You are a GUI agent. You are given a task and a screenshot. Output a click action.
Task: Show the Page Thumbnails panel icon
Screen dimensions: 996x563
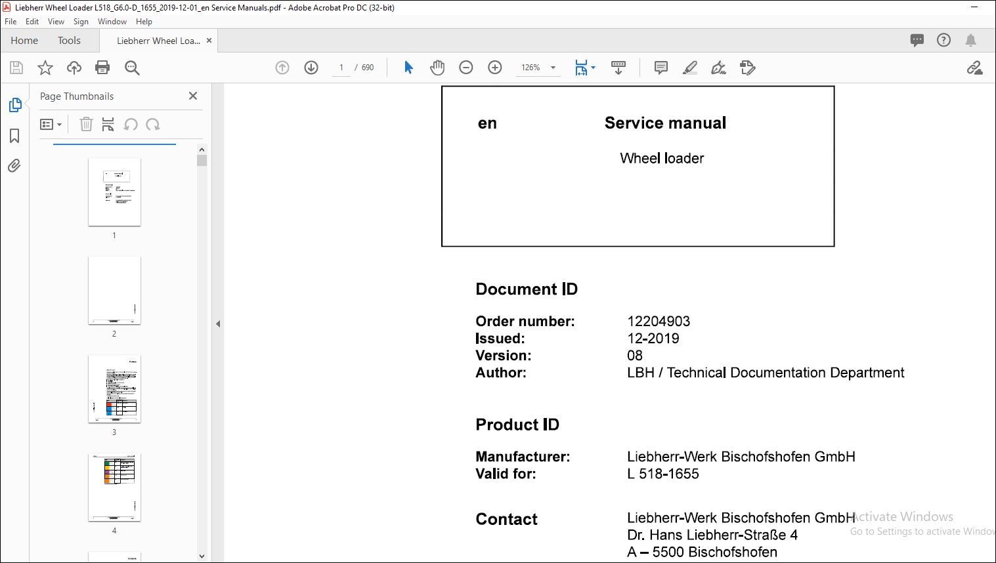coord(15,105)
